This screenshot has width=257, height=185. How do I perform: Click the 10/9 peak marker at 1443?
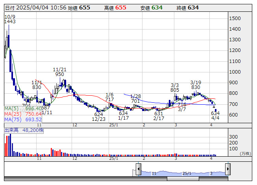[10, 19]
